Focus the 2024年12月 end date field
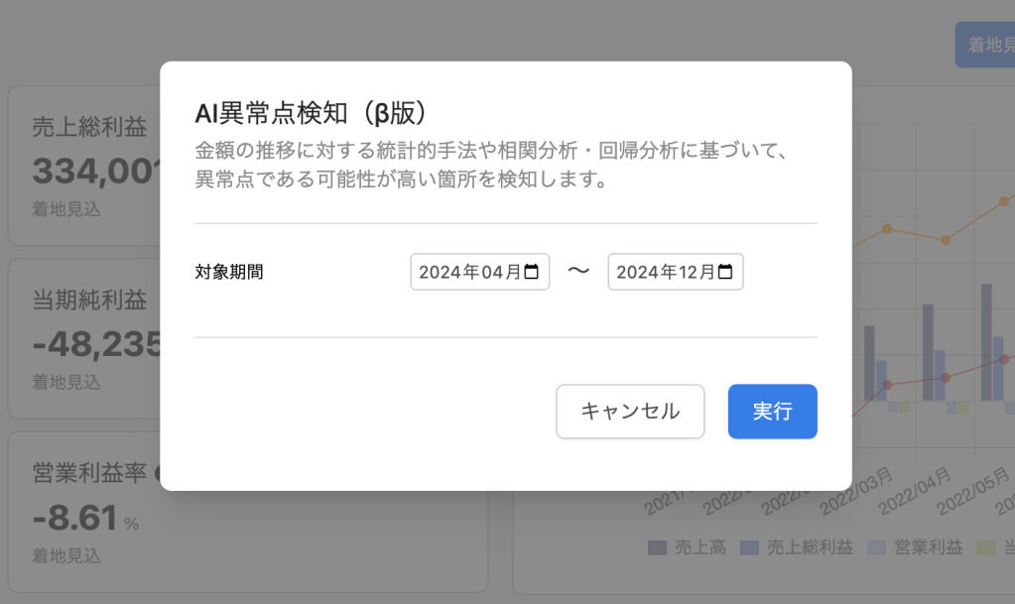The height and width of the screenshot is (604, 1015). click(665, 272)
